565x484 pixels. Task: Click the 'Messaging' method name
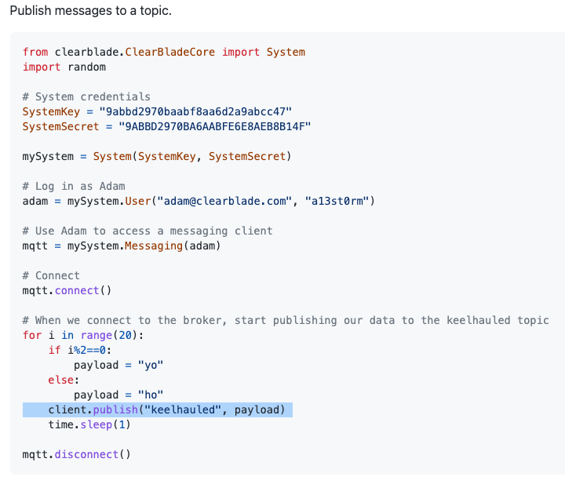(154, 246)
